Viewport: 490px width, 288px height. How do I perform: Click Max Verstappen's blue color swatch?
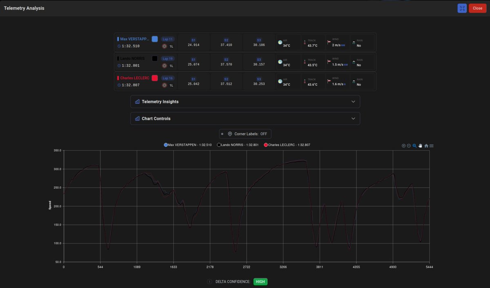(x=154, y=39)
